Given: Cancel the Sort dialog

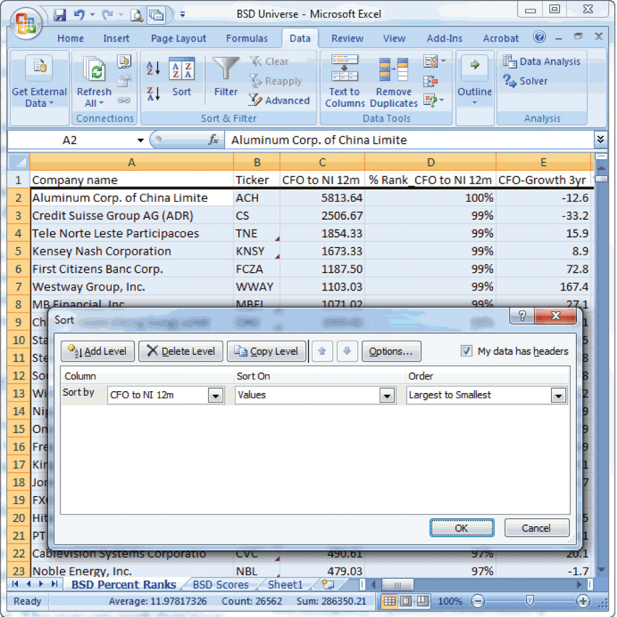Looking at the screenshot, I should pos(536,528).
